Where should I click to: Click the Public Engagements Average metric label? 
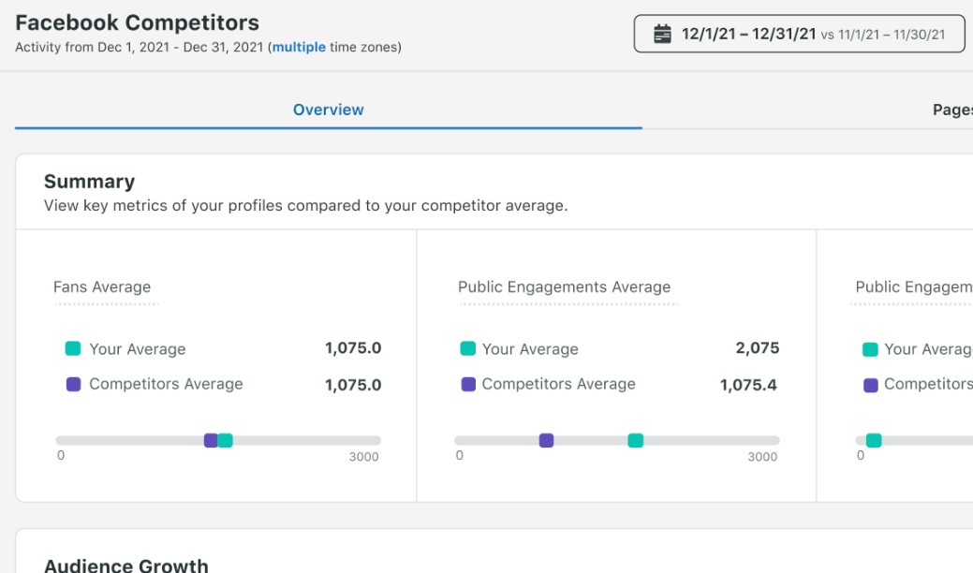pyautogui.click(x=564, y=287)
